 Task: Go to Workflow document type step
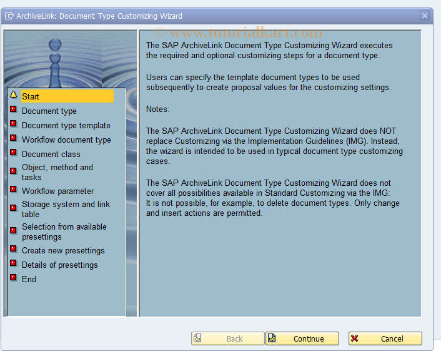tap(66, 140)
